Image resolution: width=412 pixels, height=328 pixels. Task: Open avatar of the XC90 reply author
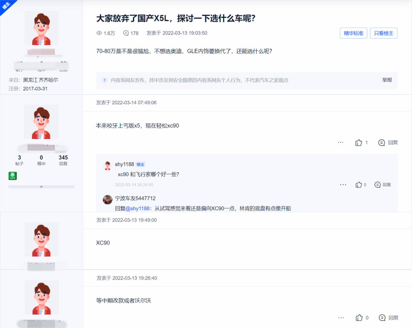41,240
